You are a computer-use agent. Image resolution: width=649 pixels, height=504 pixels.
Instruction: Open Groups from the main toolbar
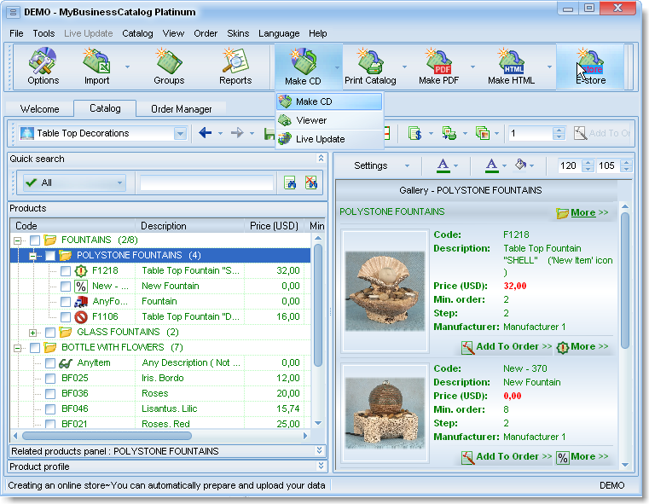(169, 67)
